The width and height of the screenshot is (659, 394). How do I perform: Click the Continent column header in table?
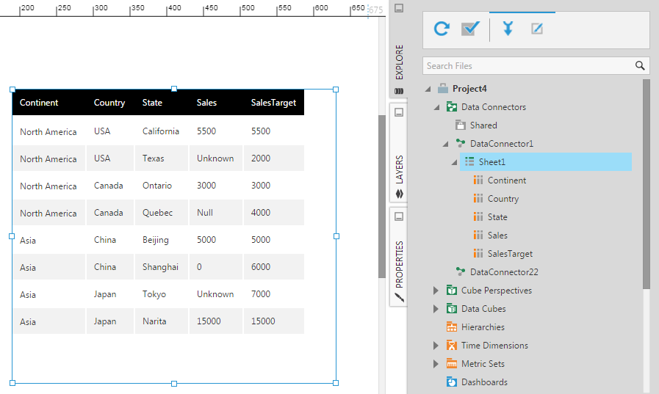[x=39, y=103]
